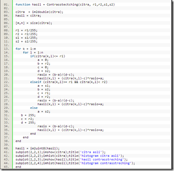Click the 'end' keyword on line 38
174x171 pixels.
click(x=18, y=141)
